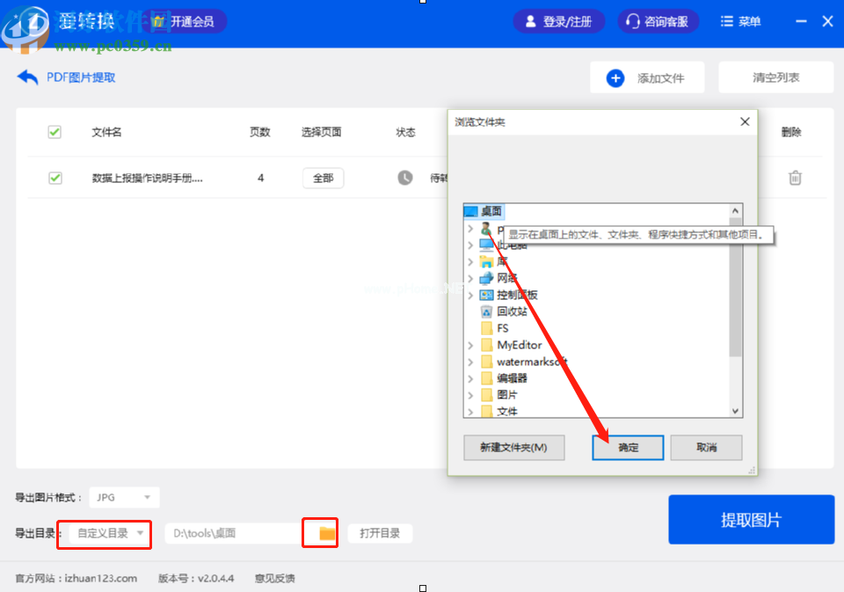Viewport: 844px width, 592px height.
Task: Expand the 控制面板 tree node
Action: (x=470, y=296)
